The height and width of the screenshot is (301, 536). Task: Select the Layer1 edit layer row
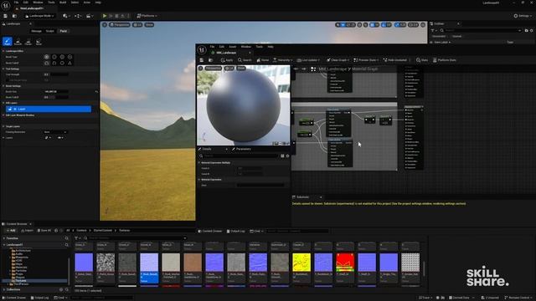click(x=49, y=109)
